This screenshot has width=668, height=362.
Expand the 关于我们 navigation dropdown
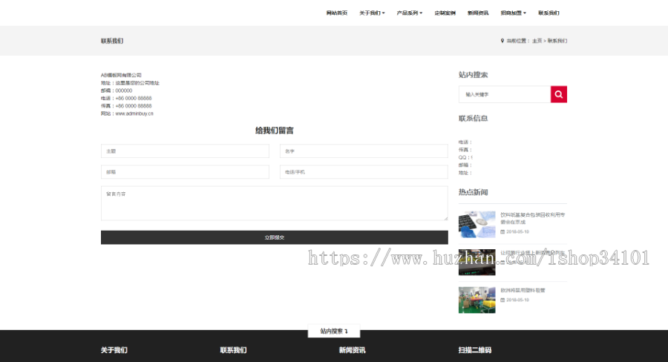pos(372,13)
